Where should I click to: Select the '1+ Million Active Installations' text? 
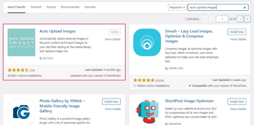[x=152, y=86]
